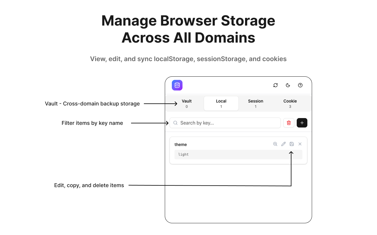The image size is (377, 235).
Task: Edit the theme item with pencil
Action: [283, 144]
